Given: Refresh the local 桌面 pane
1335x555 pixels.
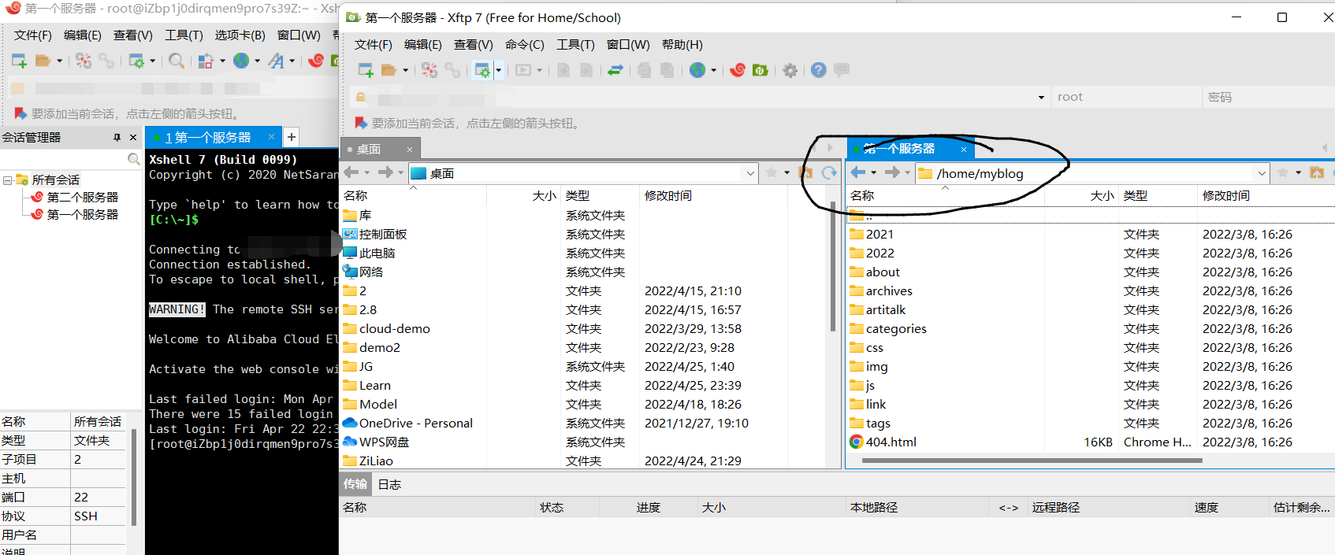Looking at the screenshot, I should [829, 172].
